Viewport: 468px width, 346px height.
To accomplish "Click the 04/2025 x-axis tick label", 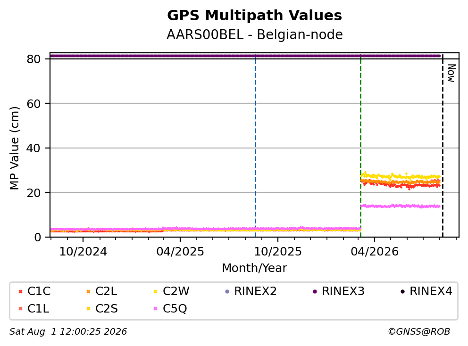I will coord(180,252).
